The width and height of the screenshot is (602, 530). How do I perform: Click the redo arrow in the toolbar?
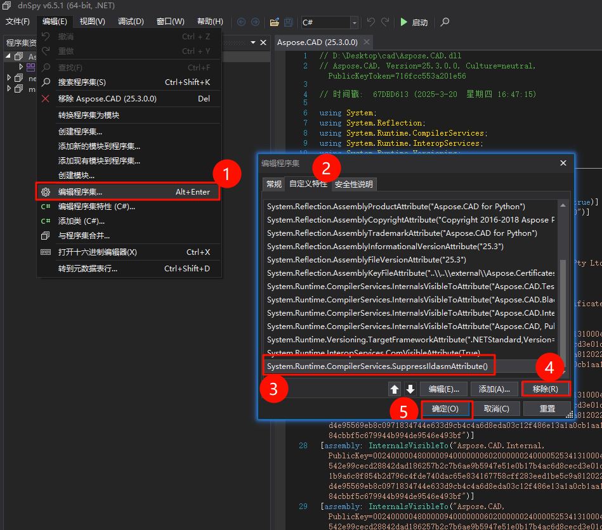click(385, 22)
